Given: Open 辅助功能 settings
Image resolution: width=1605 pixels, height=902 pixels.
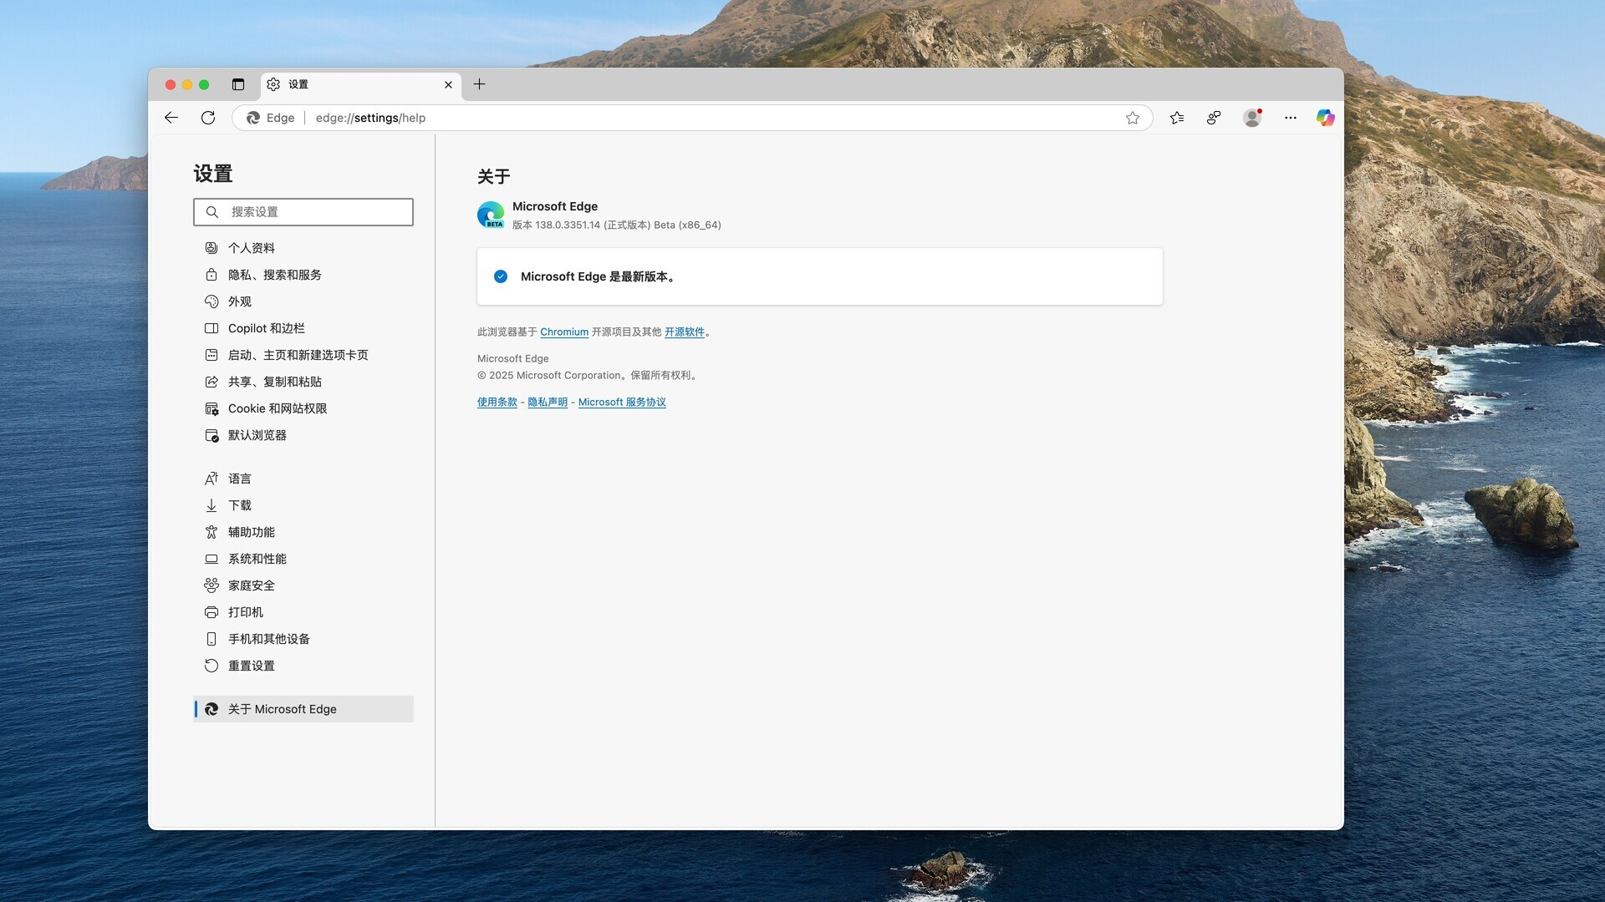Looking at the screenshot, I should tap(303, 532).
